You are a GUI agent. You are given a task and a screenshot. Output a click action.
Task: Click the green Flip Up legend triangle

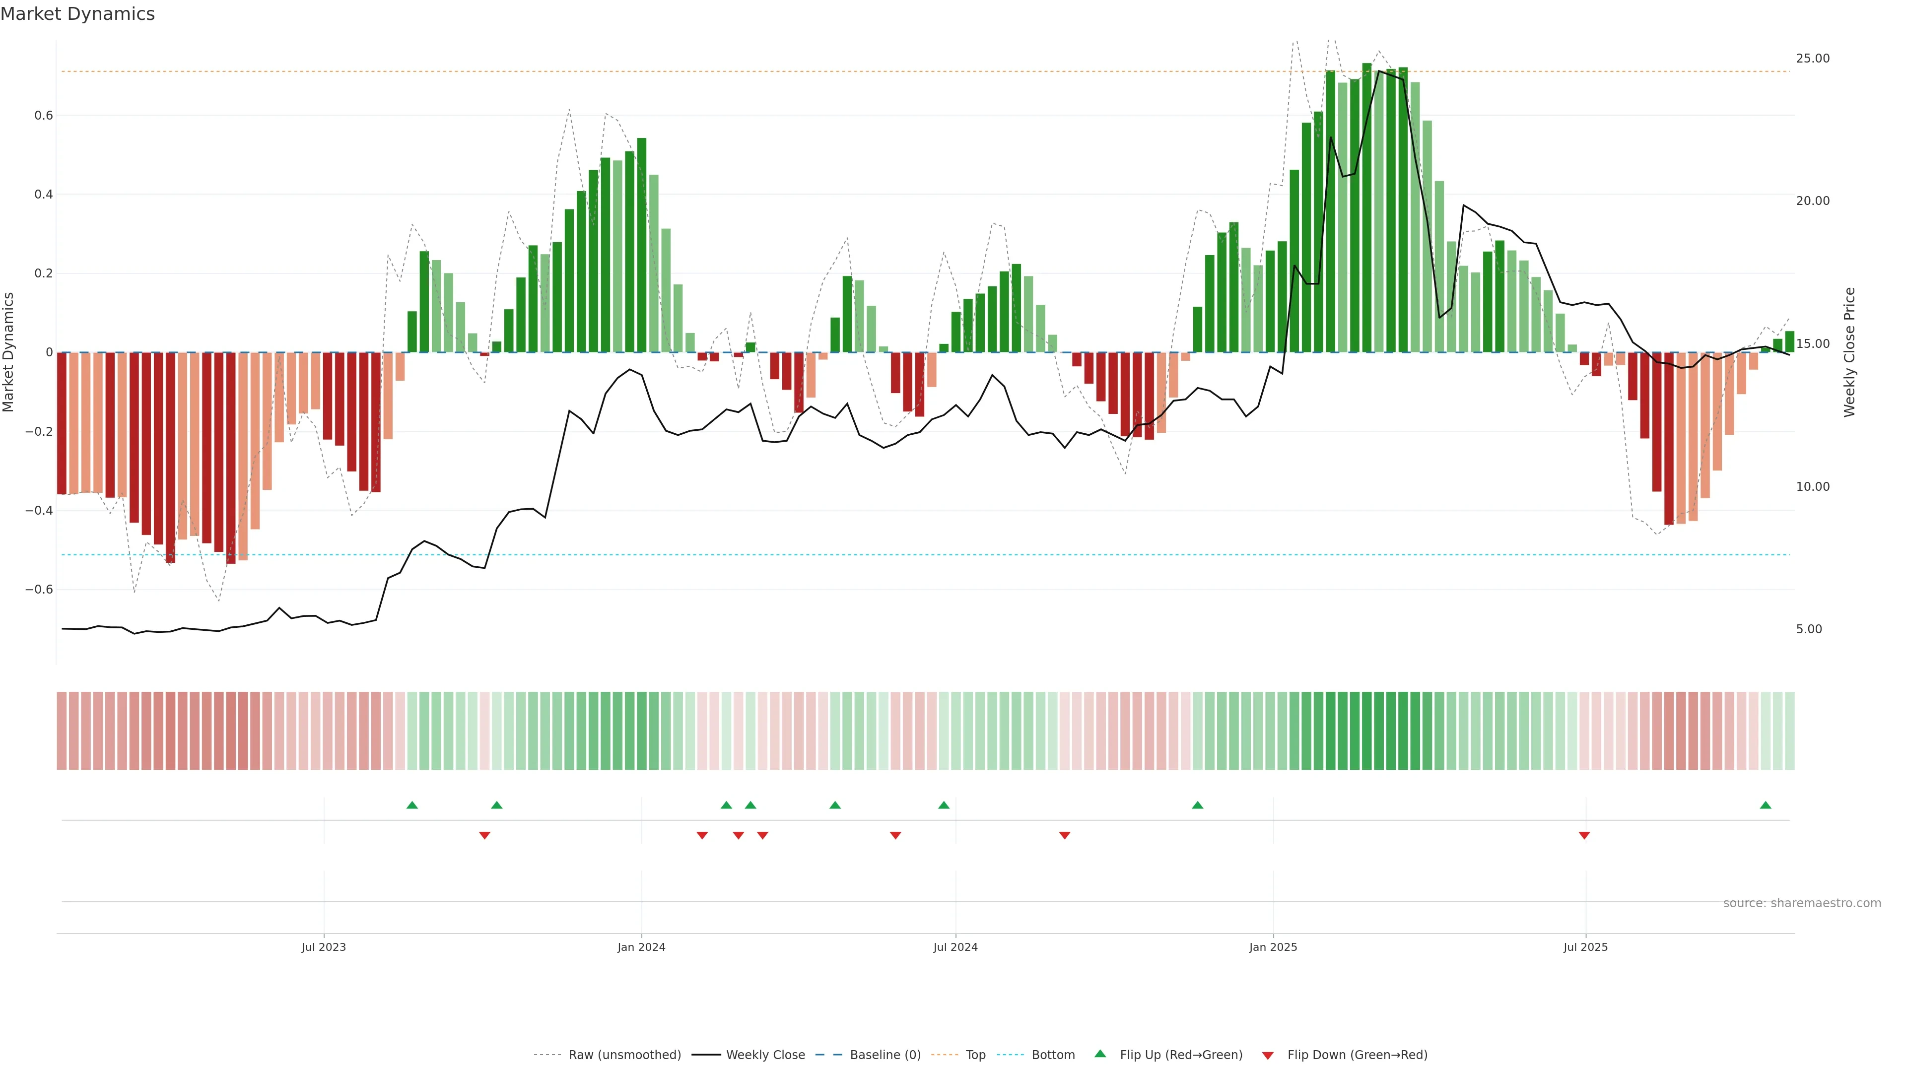(x=1100, y=1054)
